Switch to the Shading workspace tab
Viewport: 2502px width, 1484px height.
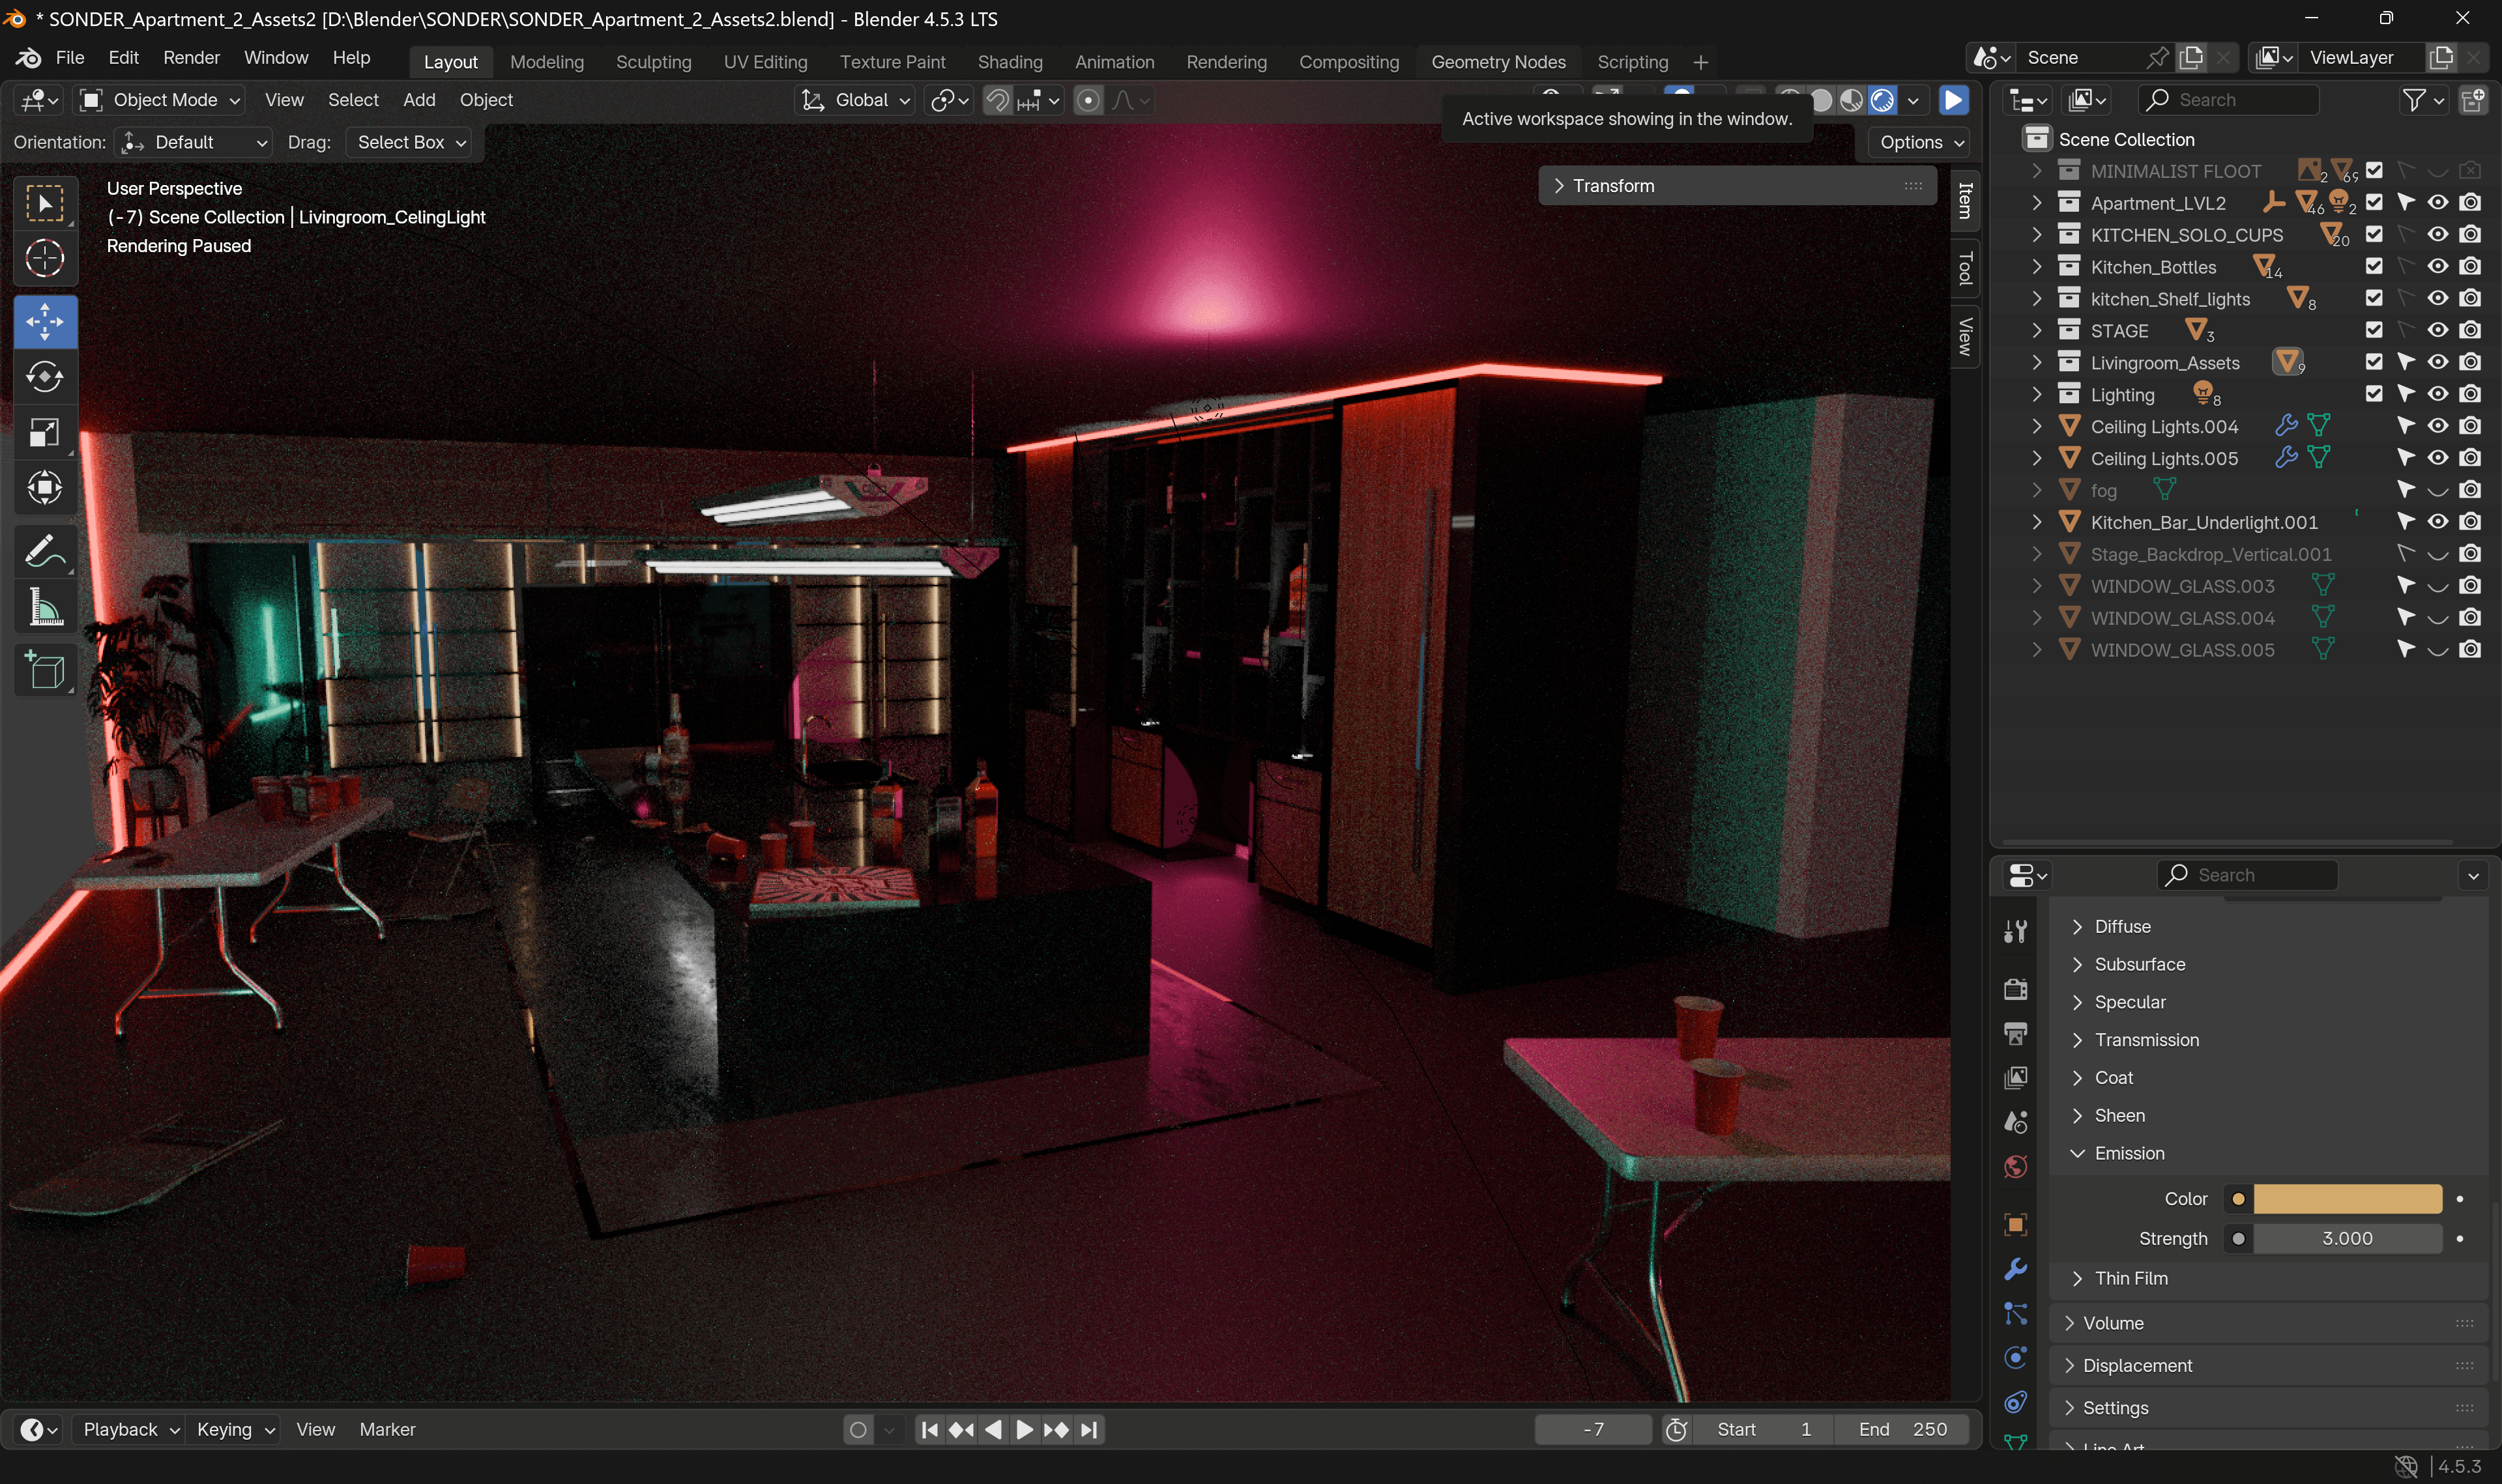pos(1010,62)
